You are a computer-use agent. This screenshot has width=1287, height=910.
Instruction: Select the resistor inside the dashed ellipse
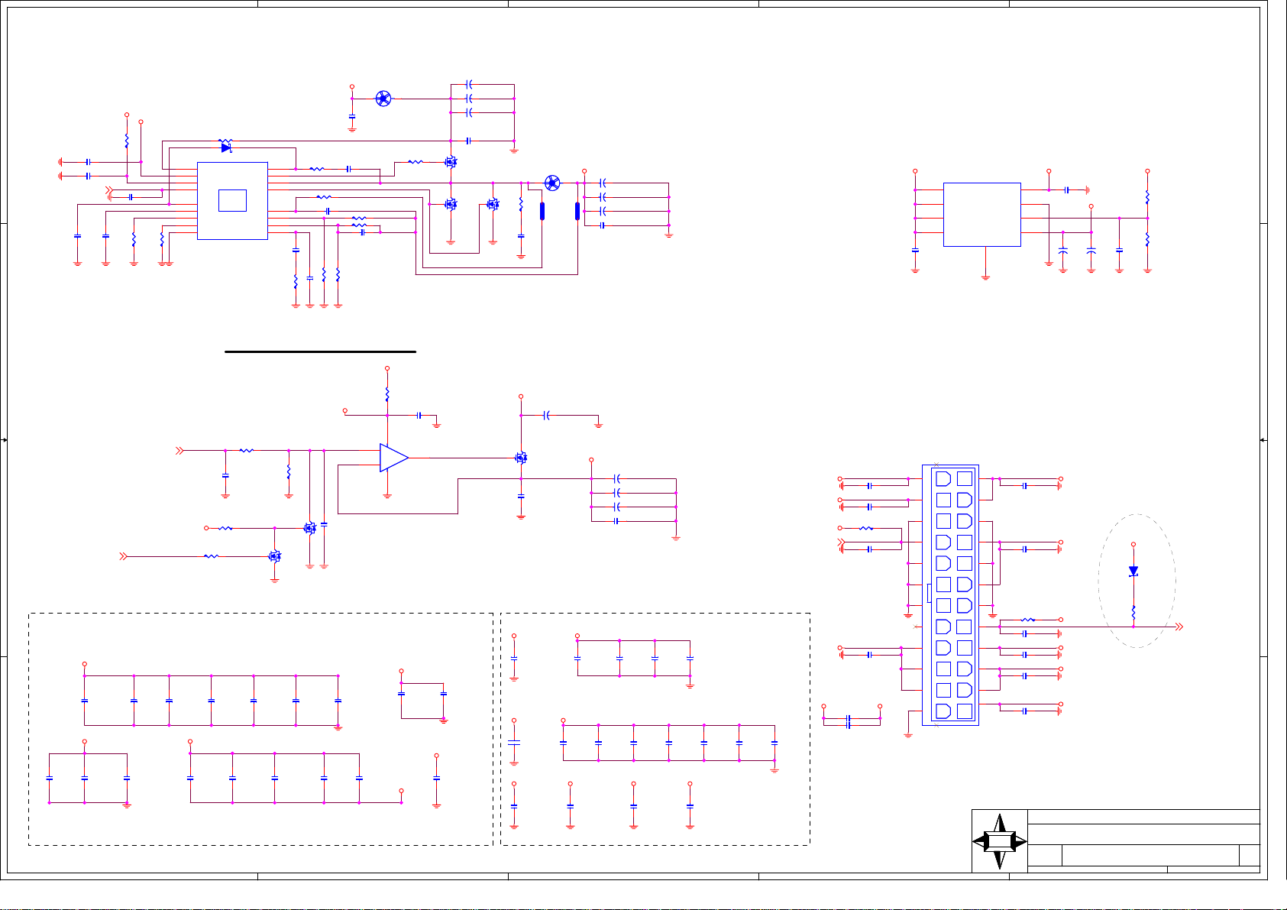pos(1133,613)
